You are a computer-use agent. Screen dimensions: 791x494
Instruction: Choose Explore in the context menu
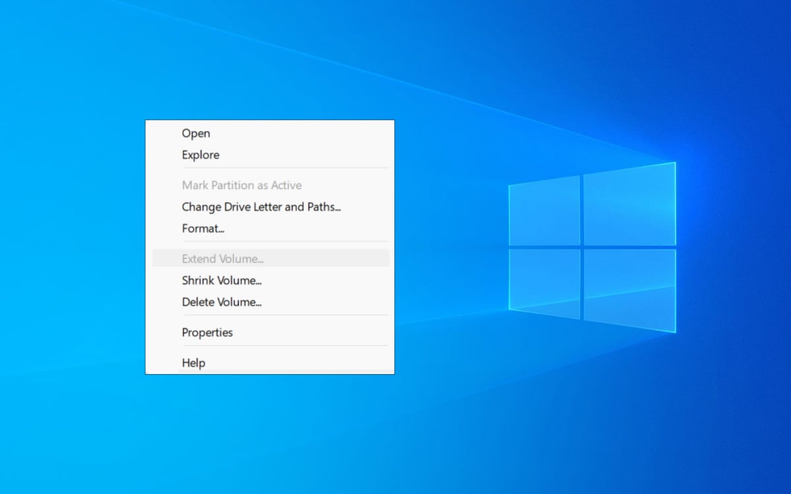click(200, 155)
